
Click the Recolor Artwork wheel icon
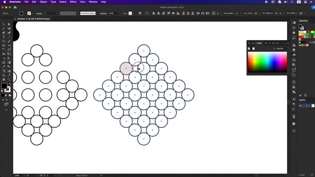(140, 13)
